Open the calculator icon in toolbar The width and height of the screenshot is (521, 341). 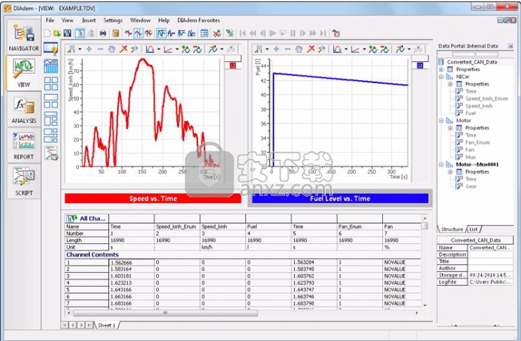click(116, 33)
